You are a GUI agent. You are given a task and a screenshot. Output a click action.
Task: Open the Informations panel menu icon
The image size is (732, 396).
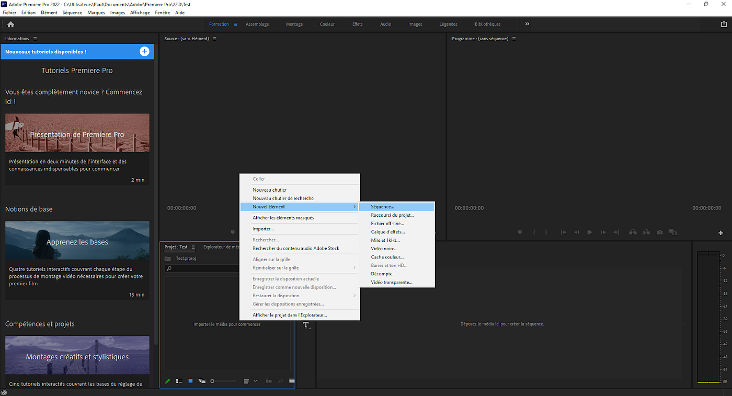point(35,39)
